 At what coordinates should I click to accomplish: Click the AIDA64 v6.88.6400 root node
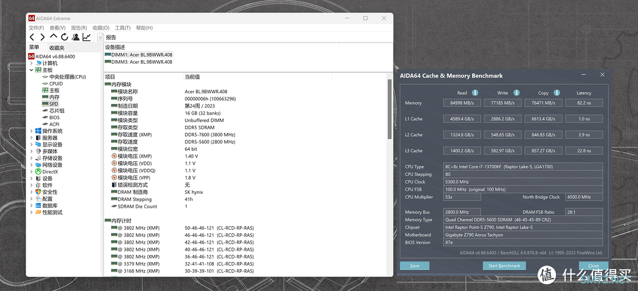51,57
